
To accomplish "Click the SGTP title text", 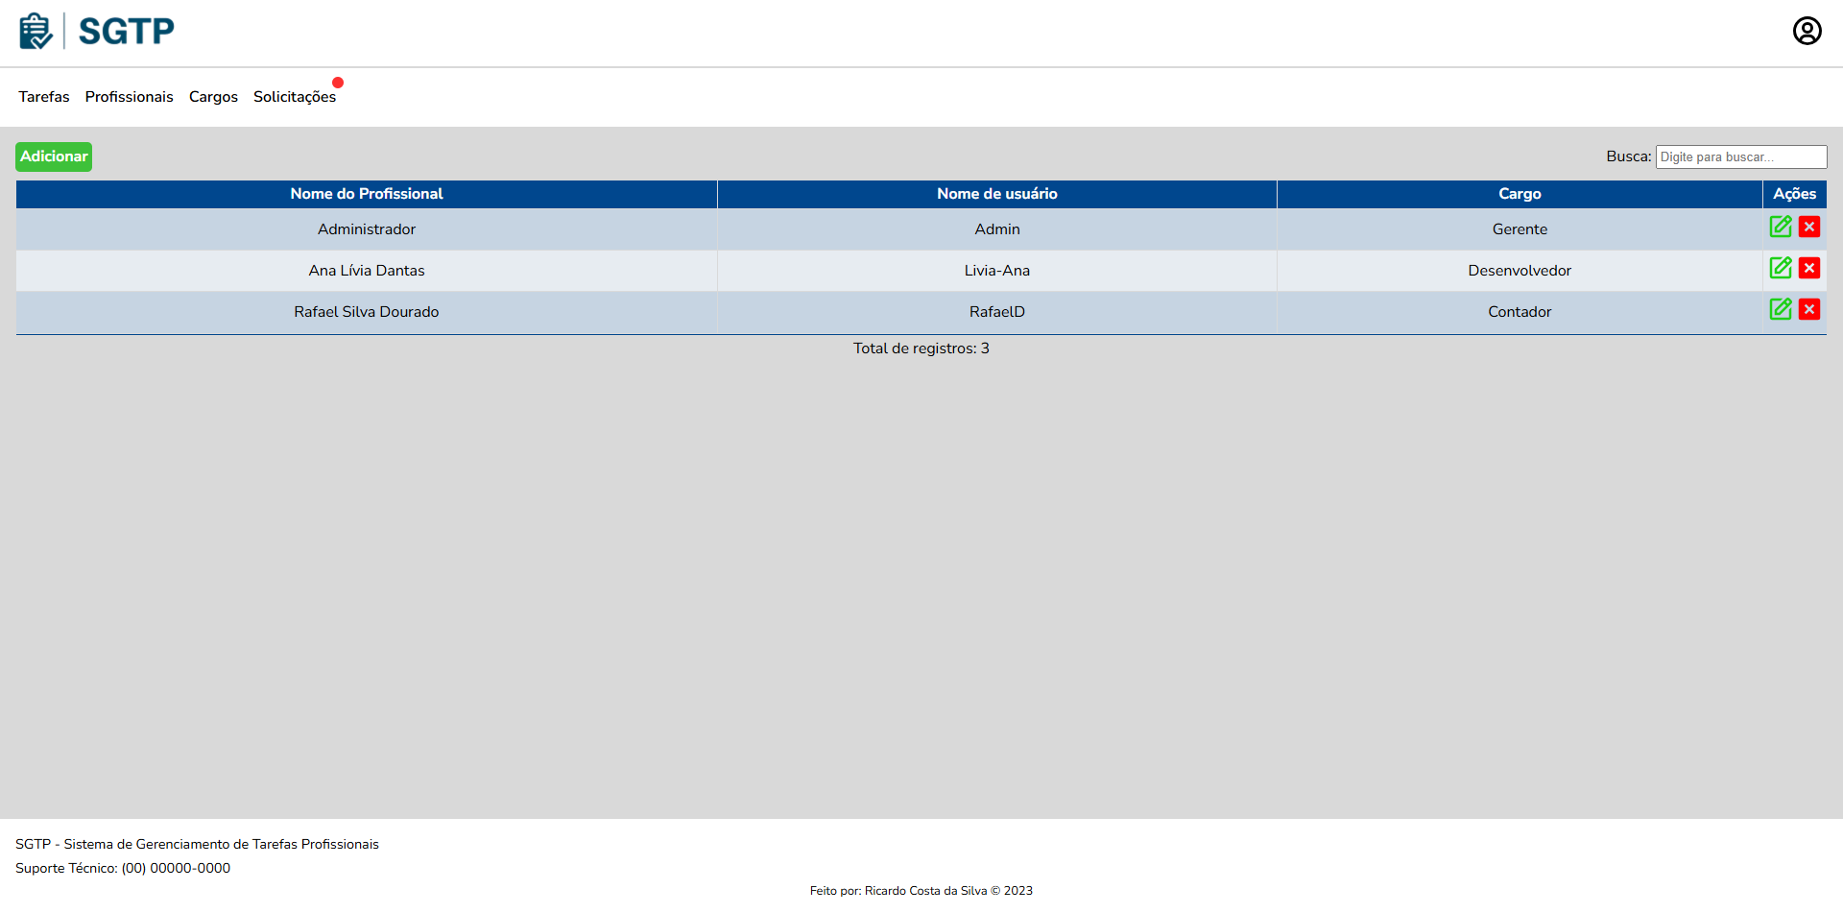I will point(126,32).
